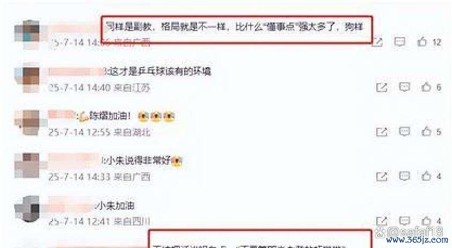Share the 陈熠加油 comment
Image resolution: width=452 pixels, height=248 pixels.
coord(382,132)
